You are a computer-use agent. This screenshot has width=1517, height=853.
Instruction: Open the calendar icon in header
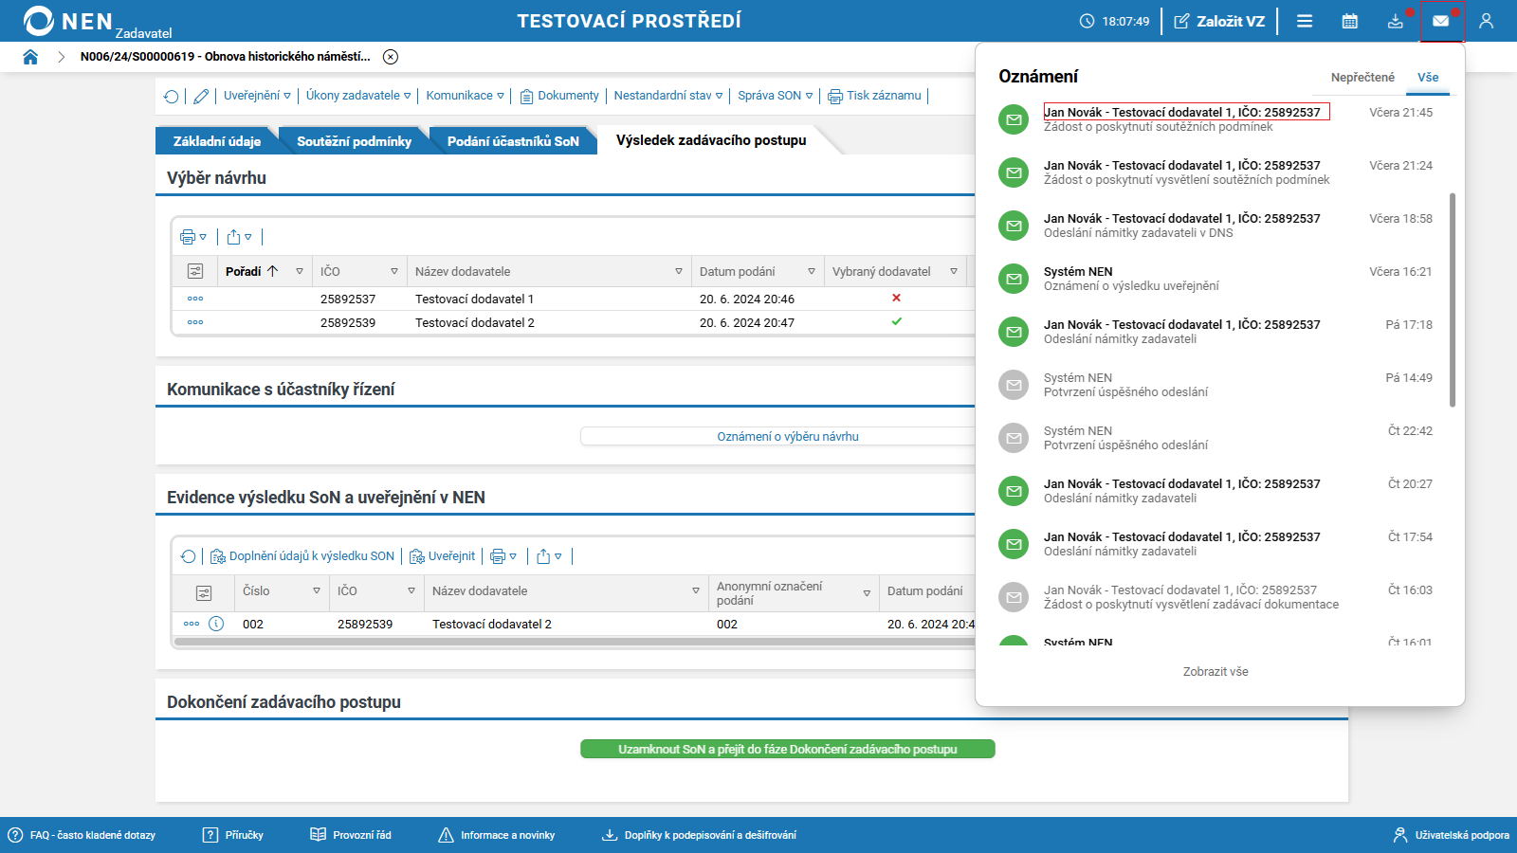tap(1349, 21)
